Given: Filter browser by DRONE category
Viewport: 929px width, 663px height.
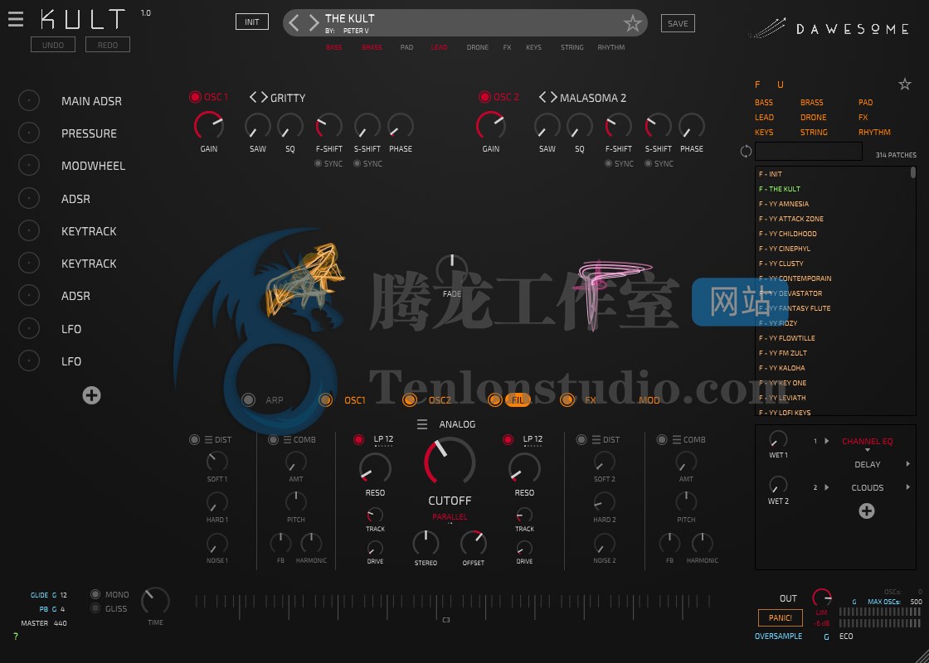Looking at the screenshot, I should coord(813,117).
